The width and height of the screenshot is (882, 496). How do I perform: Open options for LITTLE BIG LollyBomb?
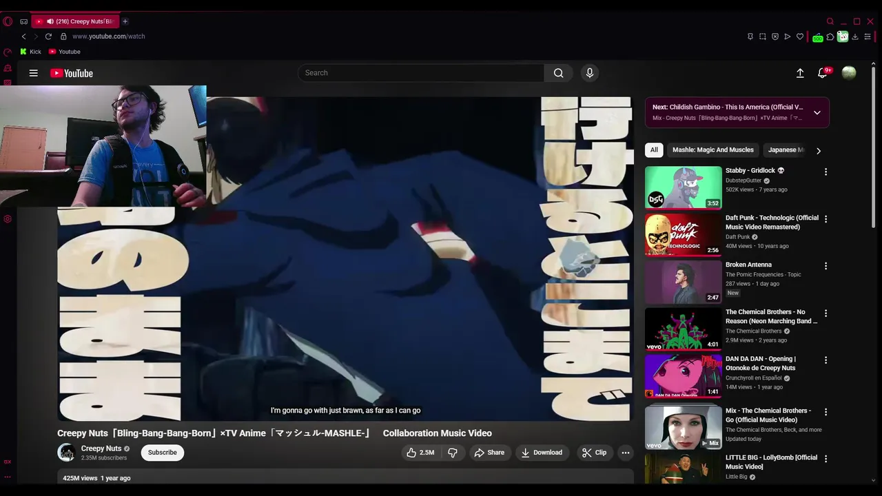point(825,459)
